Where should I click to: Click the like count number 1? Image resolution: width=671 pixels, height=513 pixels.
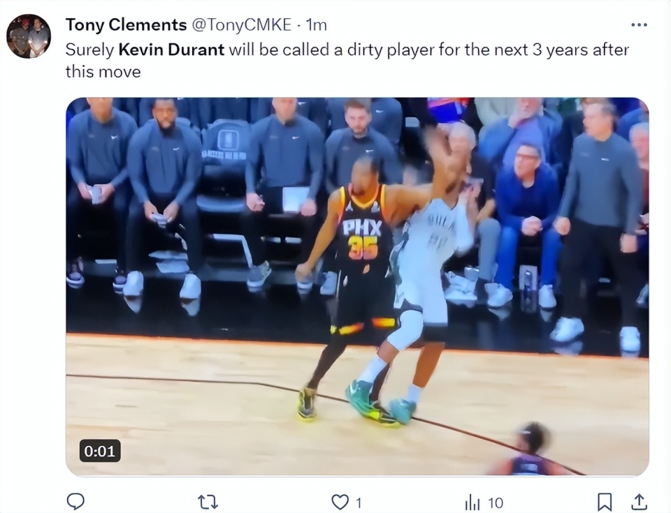(359, 503)
